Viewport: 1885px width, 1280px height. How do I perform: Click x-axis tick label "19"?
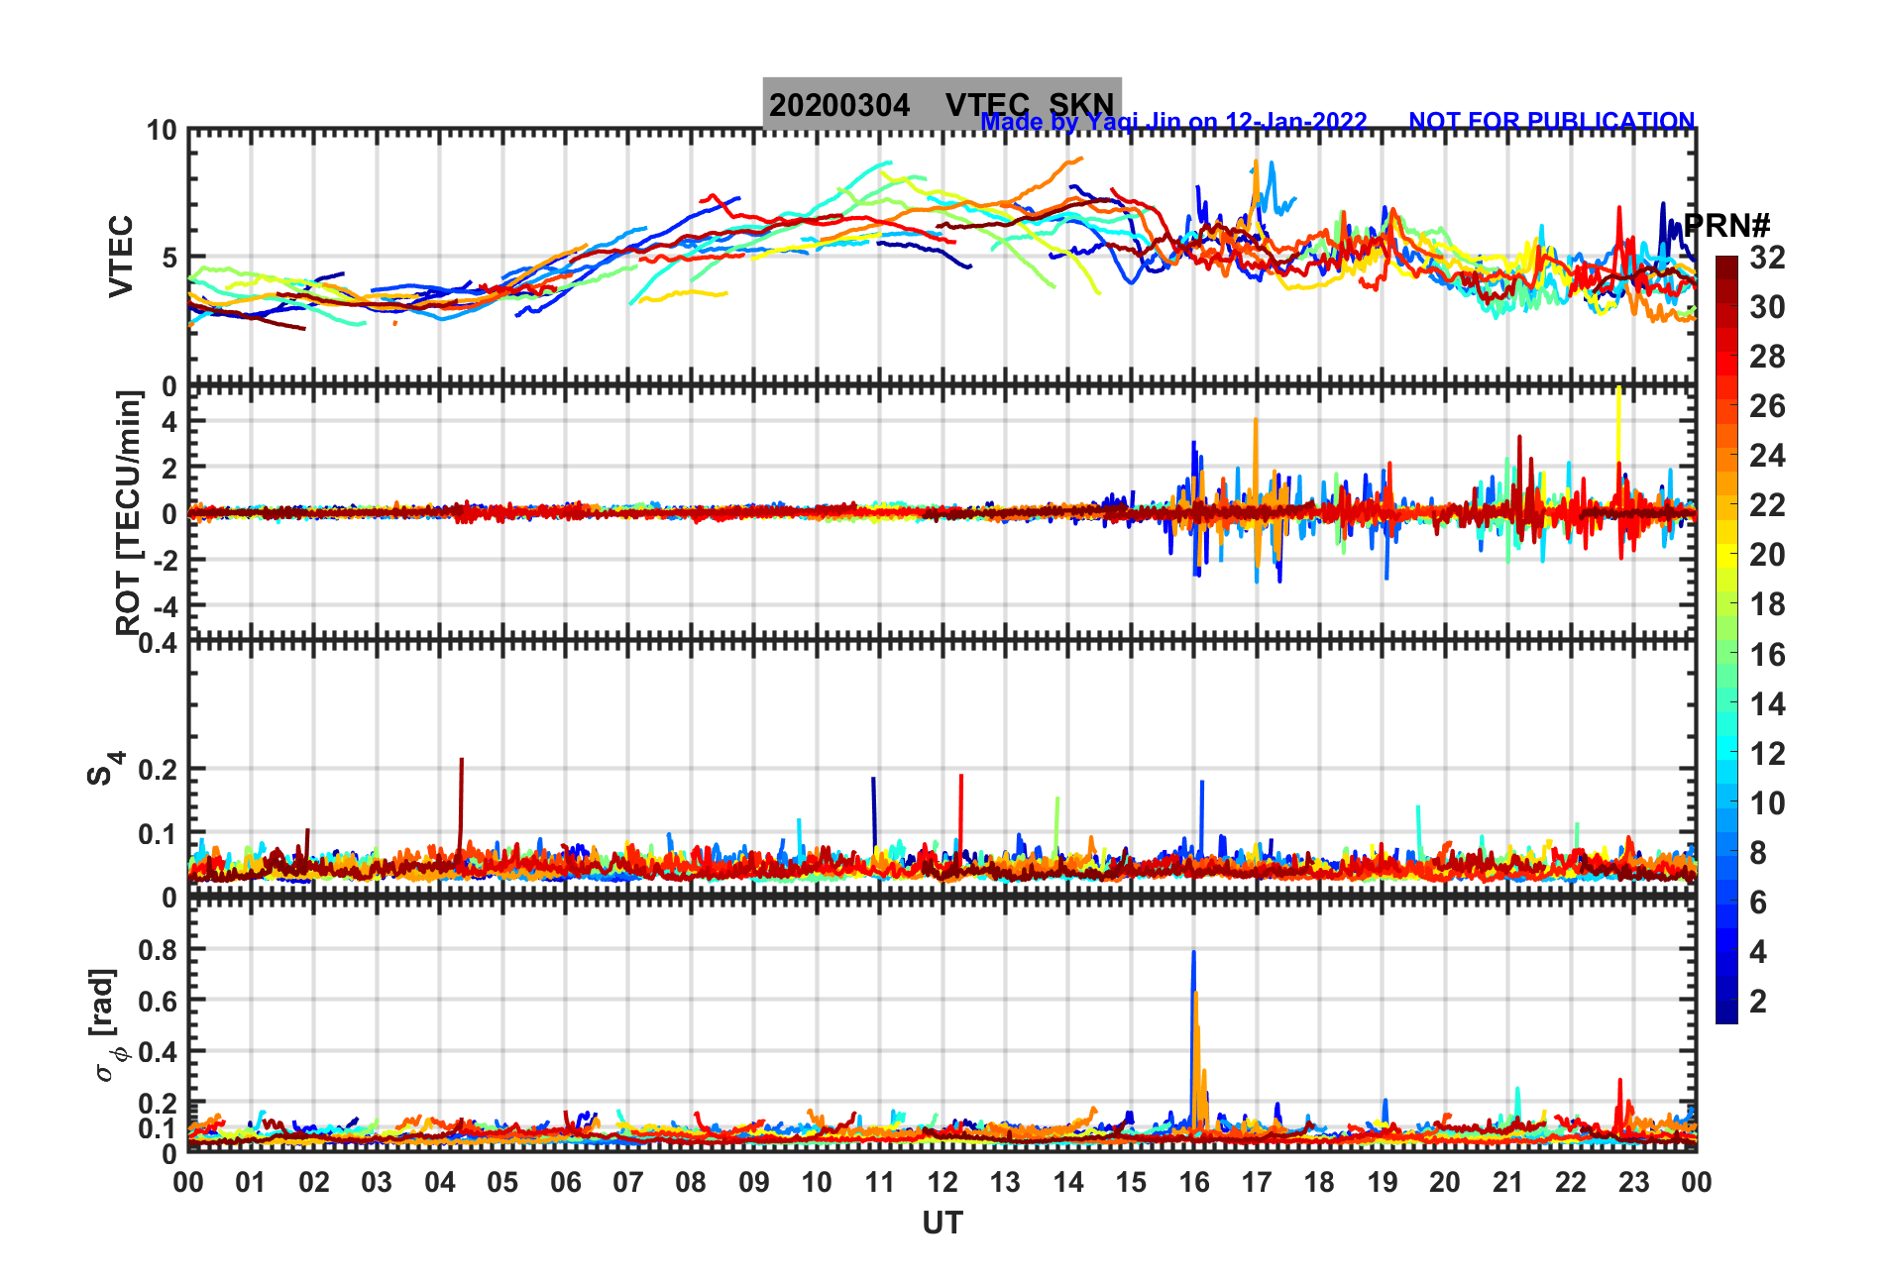[1383, 1182]
